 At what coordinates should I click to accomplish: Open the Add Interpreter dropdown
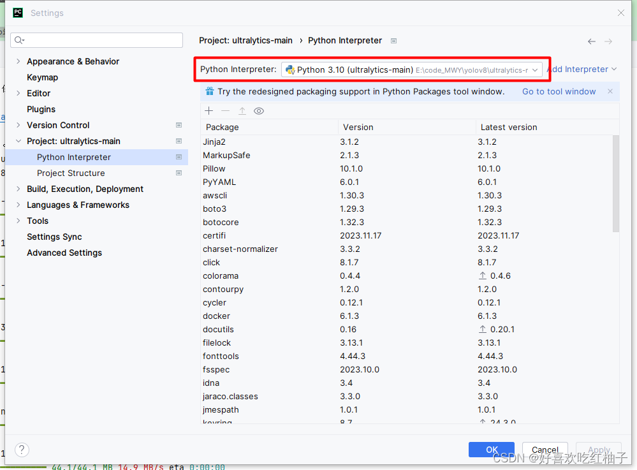[582, 70]
